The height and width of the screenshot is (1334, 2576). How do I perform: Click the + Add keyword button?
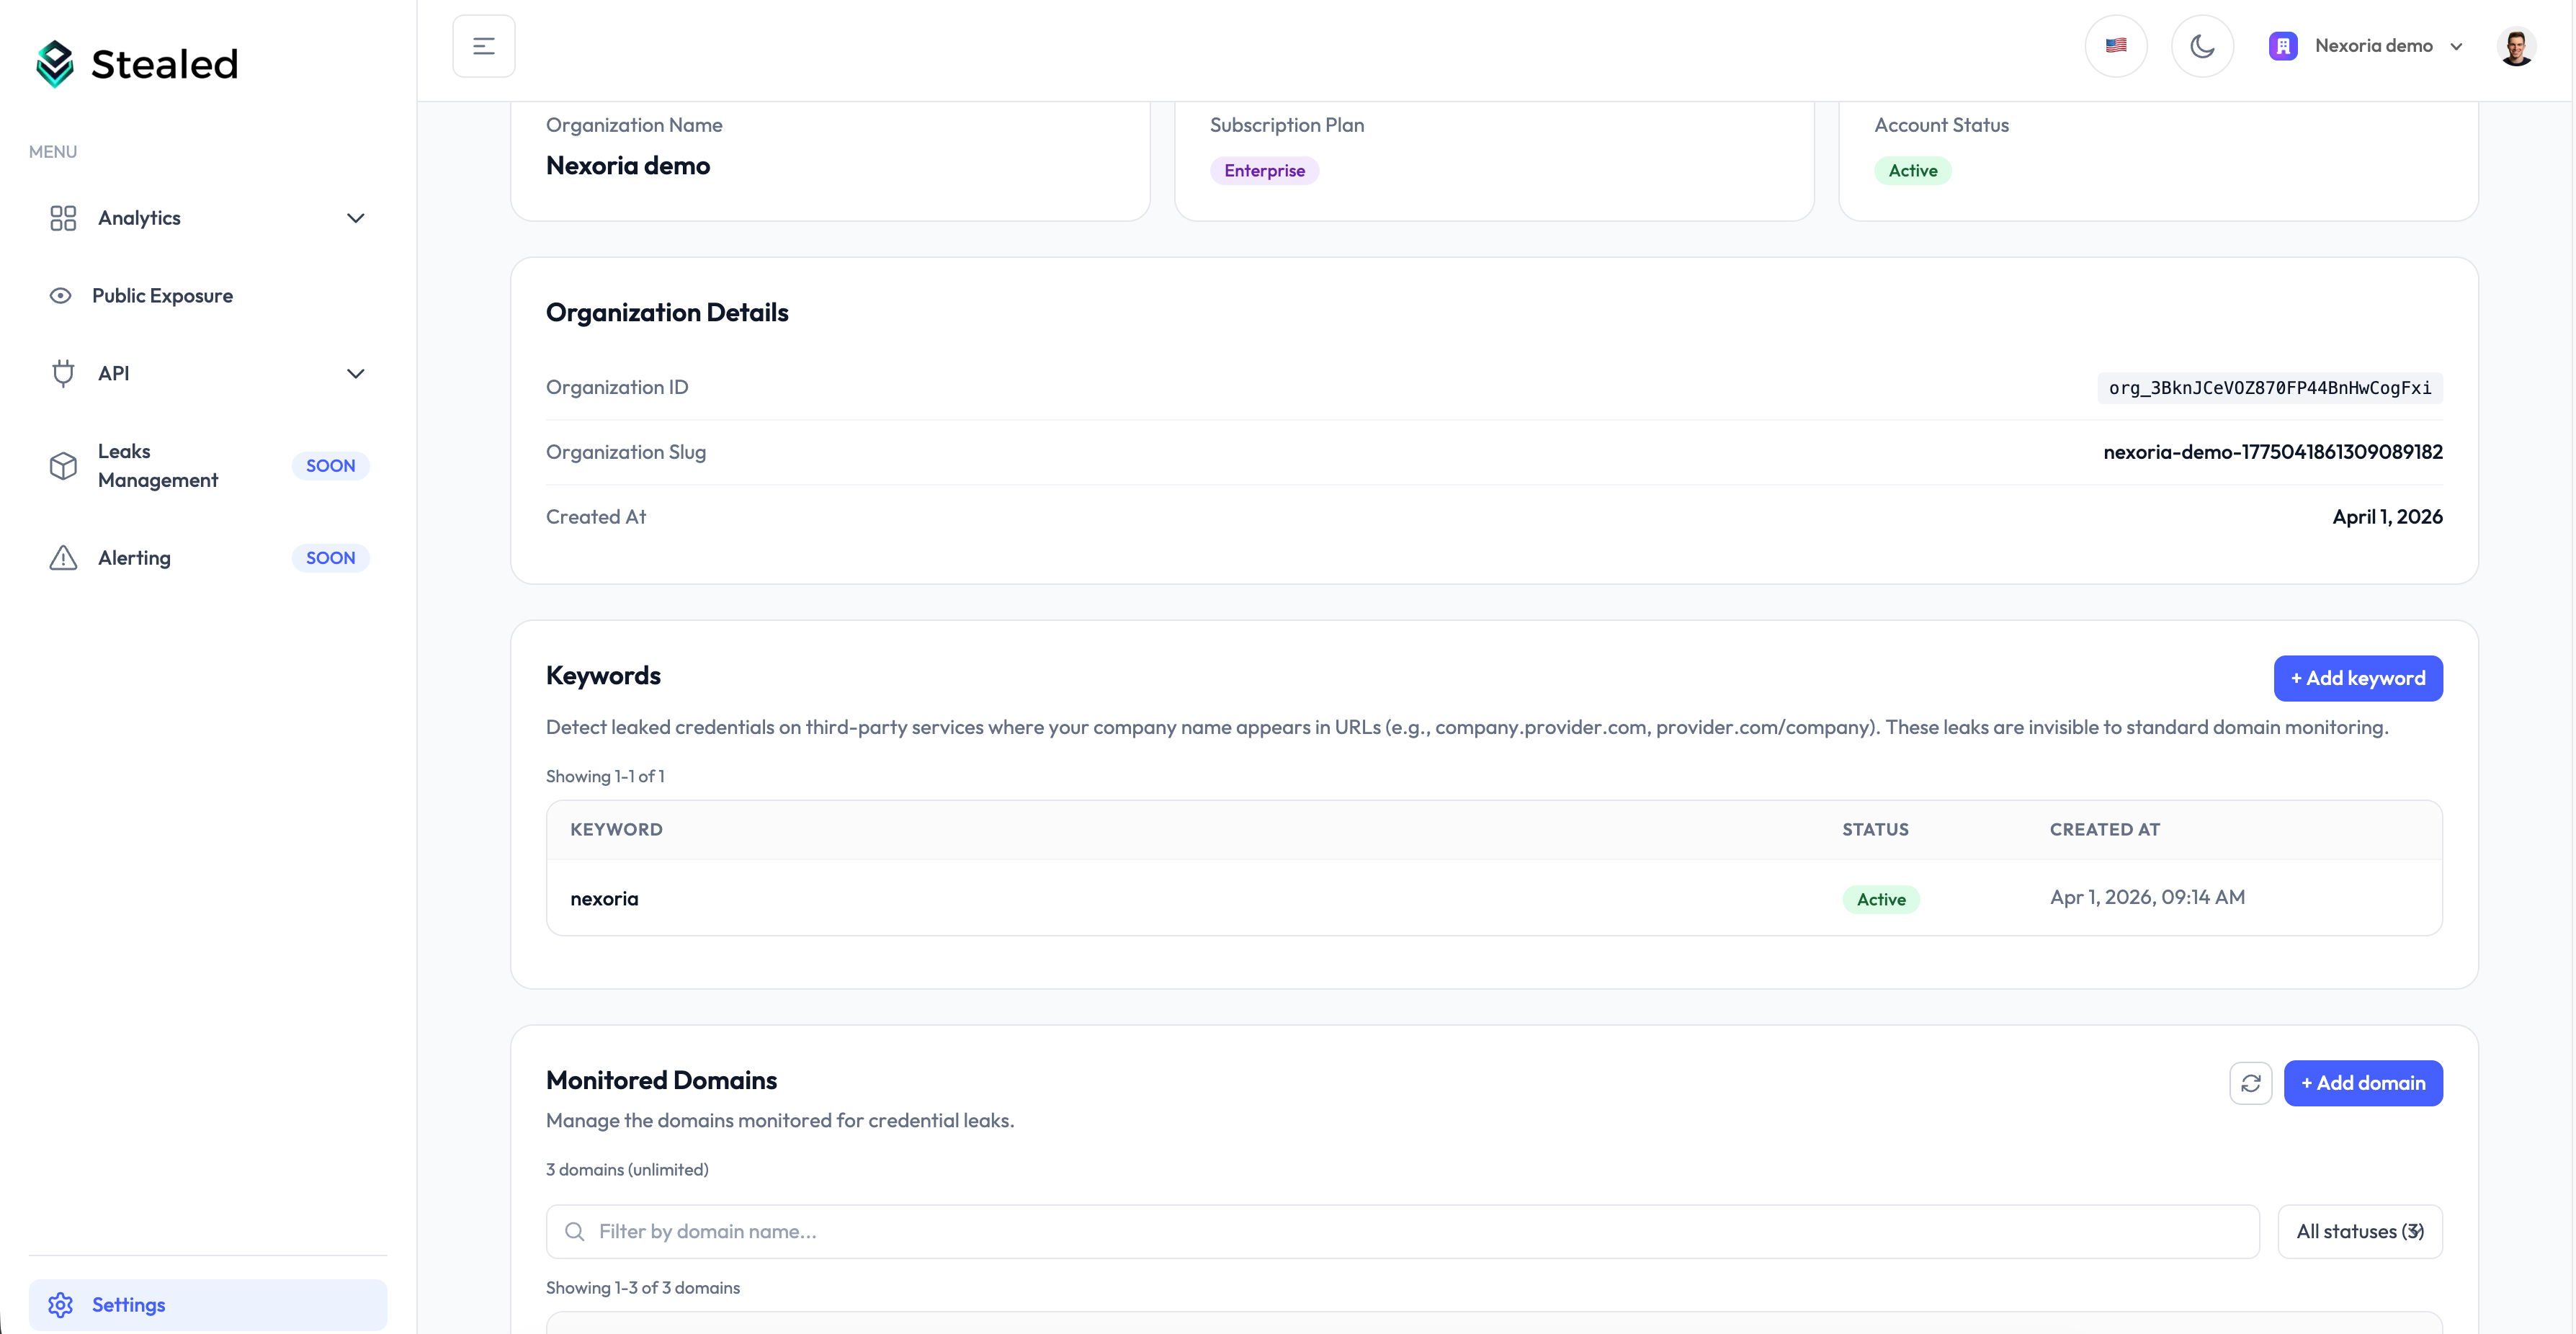pyautogui.click(x=2358, y=678)
